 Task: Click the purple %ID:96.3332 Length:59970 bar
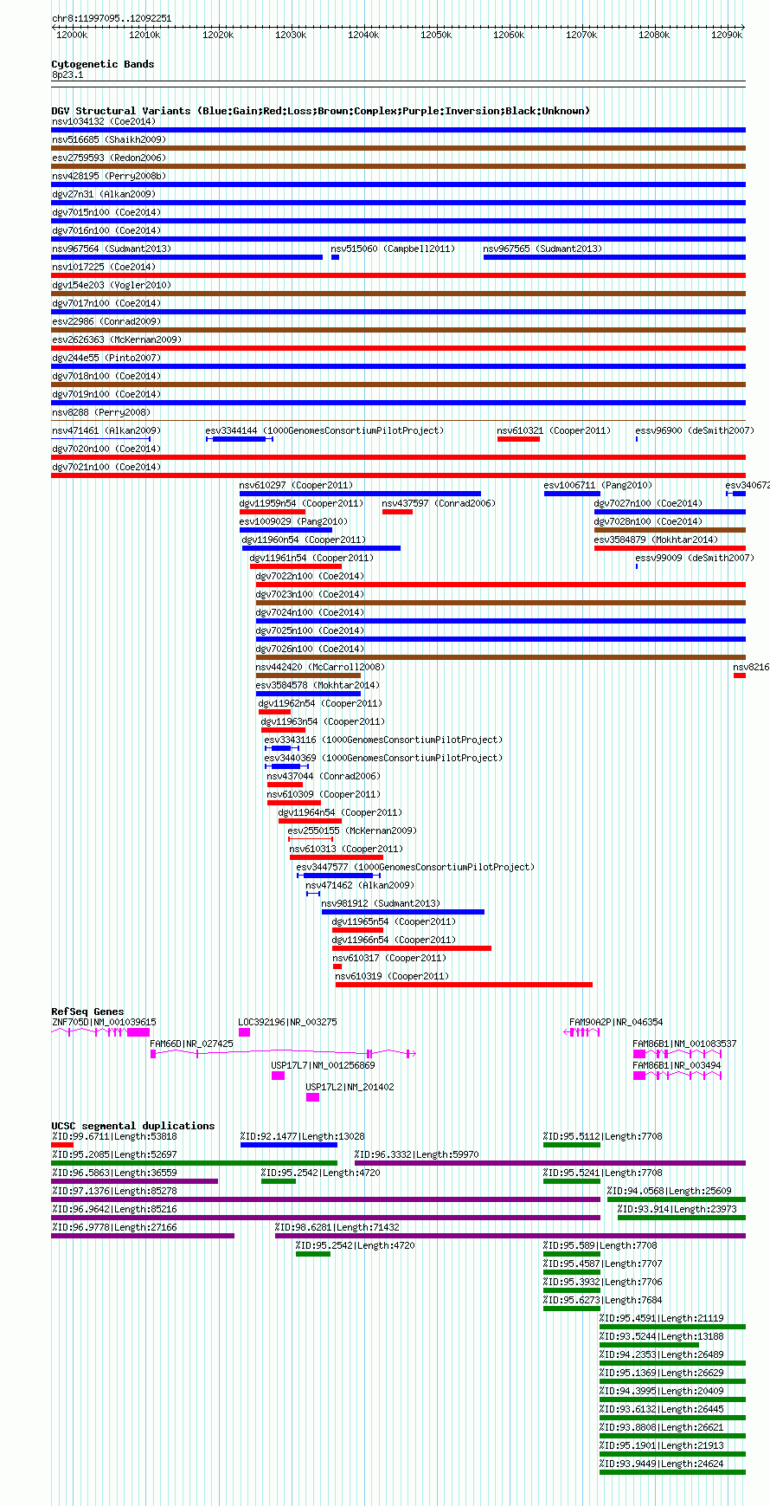pyautogui.click(x=550, y=1163)
